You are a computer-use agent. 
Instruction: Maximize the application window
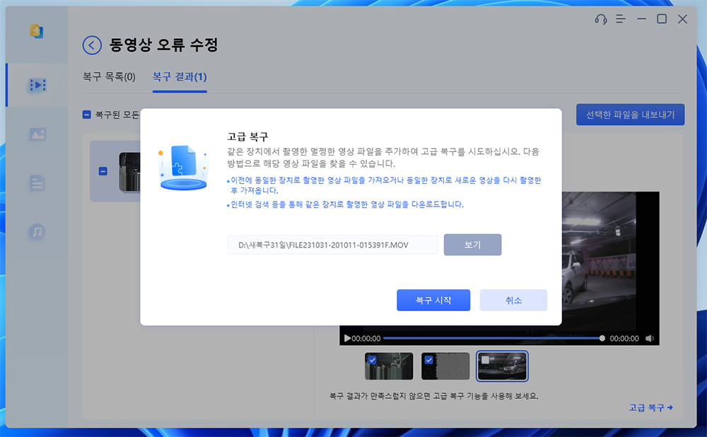662,19
